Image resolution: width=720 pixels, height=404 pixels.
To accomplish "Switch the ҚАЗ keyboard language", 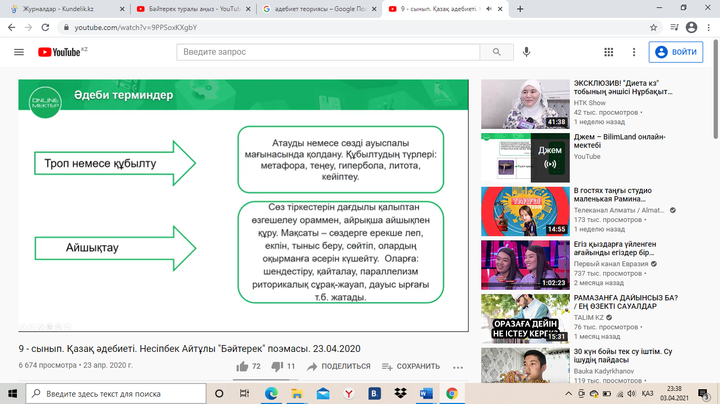I will pyautogui.click(x=648, y=393).
